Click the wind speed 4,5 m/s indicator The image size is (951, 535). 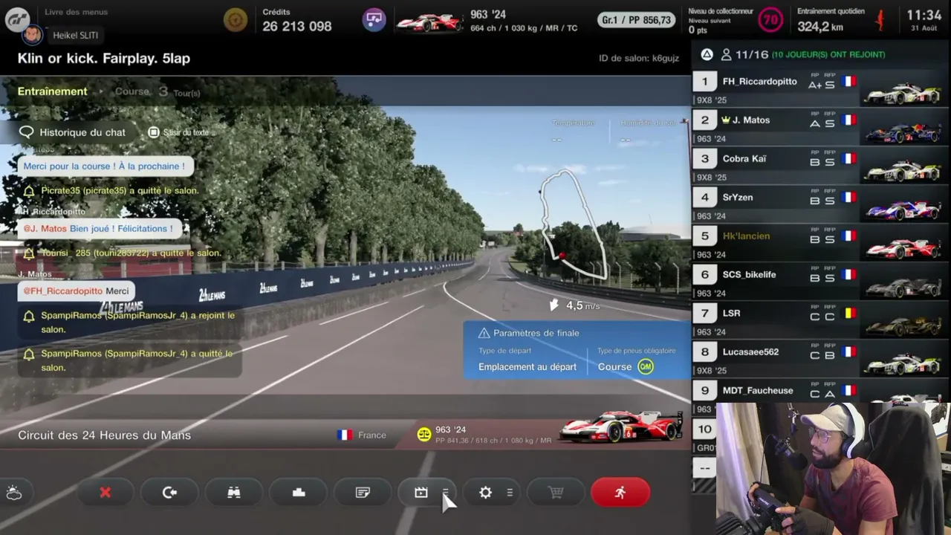(x=574, y=305)
